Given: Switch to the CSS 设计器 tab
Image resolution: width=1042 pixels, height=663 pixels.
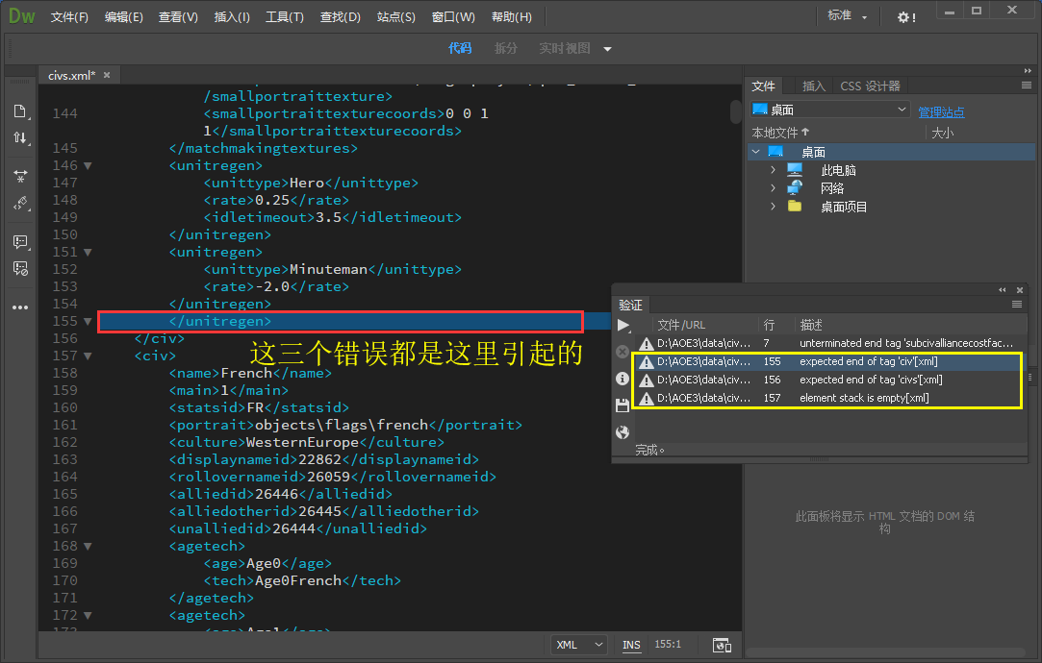Looking at the screenshot, I should 870,86.
